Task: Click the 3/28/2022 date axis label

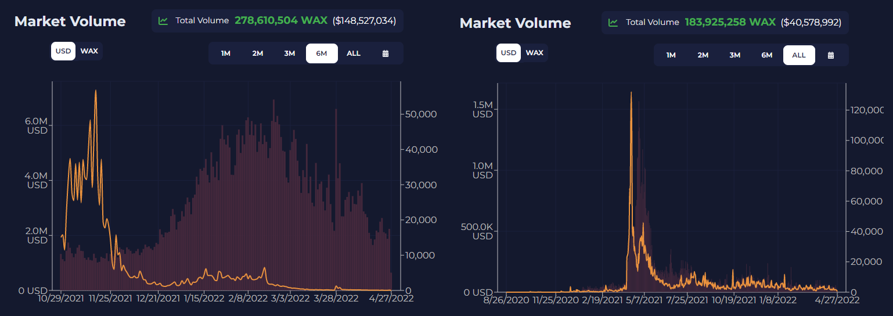Action: tap(336, 298)
